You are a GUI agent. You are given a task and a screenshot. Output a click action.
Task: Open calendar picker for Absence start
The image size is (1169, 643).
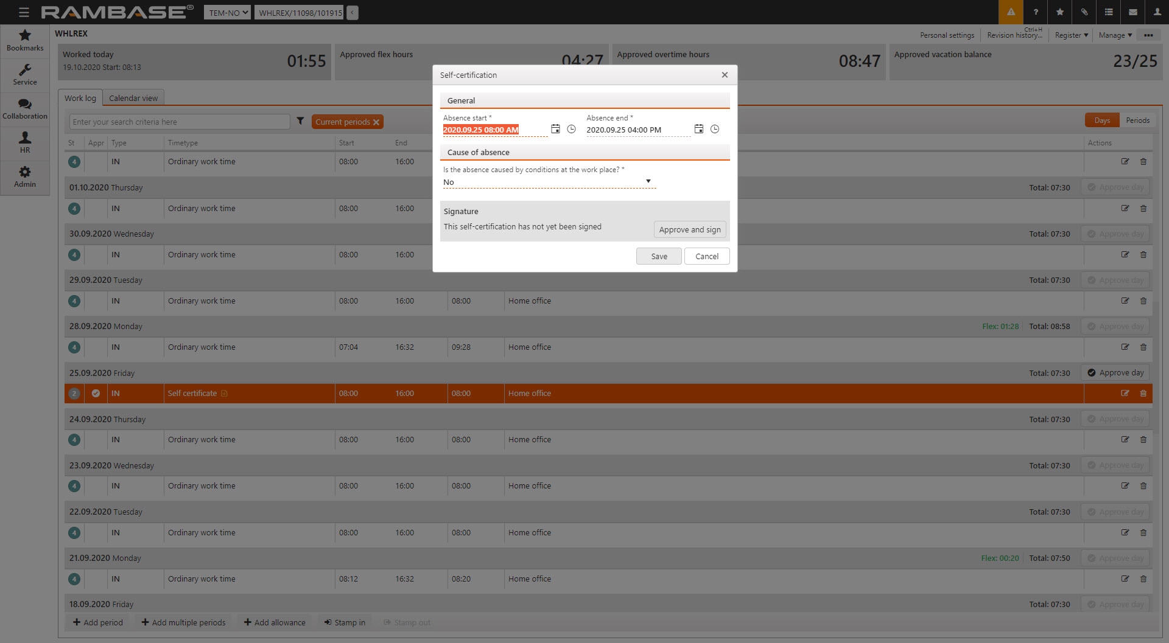click(555, 129)
